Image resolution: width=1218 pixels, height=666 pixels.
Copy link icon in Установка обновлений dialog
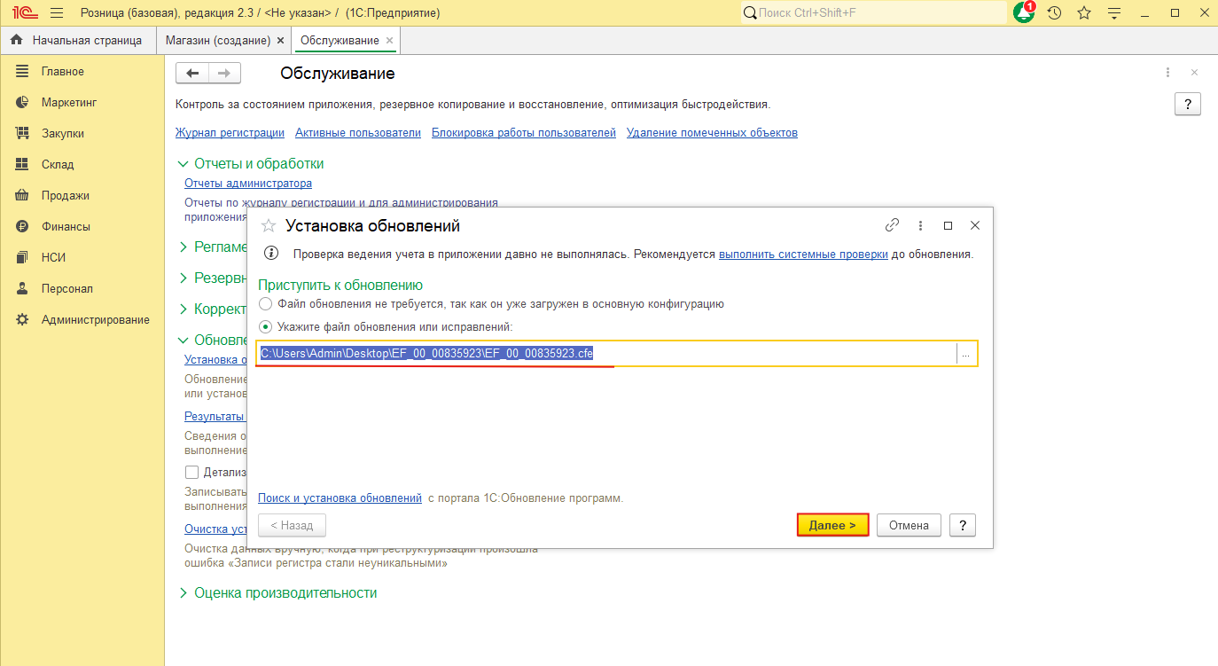click(x=893, y=225)
